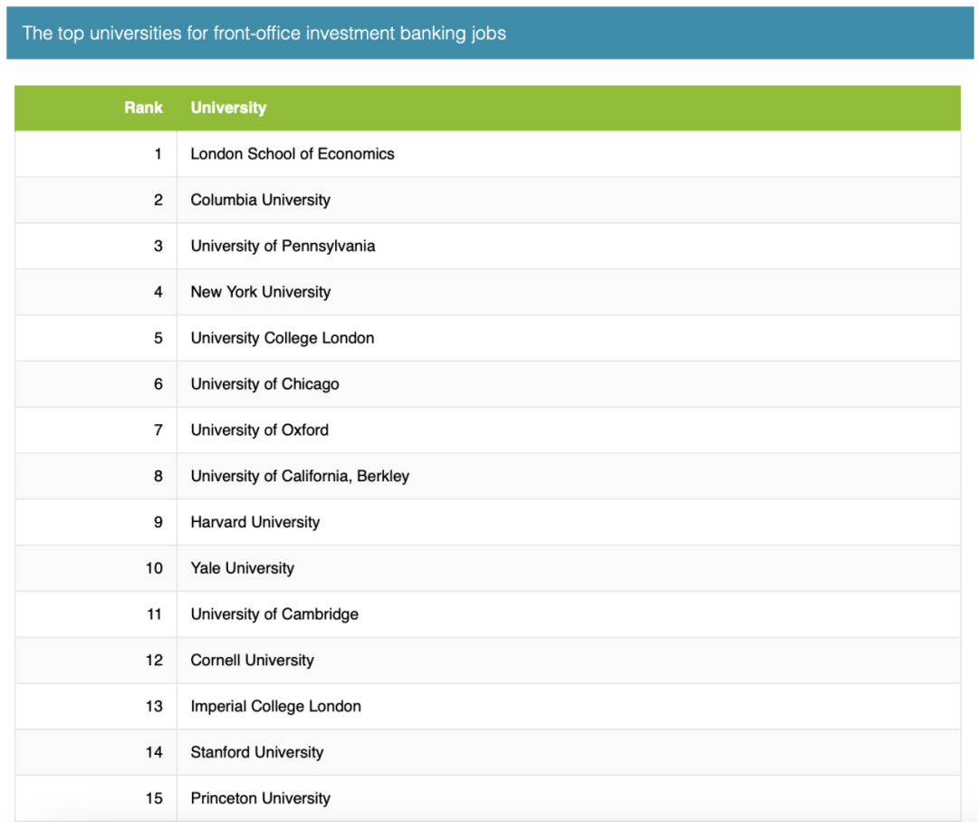Click University of Cambridge entry
978x822 pixels.
(x=274, y=614)
